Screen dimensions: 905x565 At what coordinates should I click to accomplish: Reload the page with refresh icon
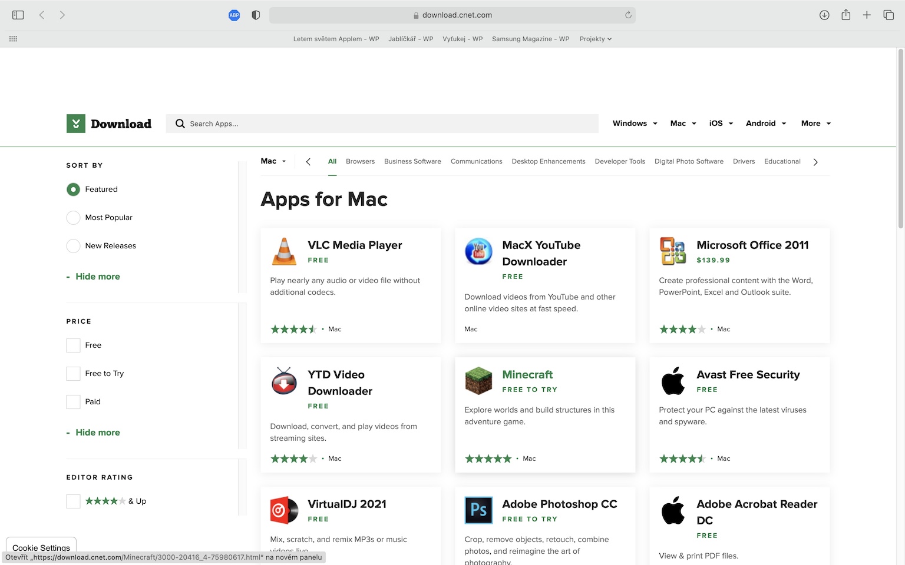point(628,15)
